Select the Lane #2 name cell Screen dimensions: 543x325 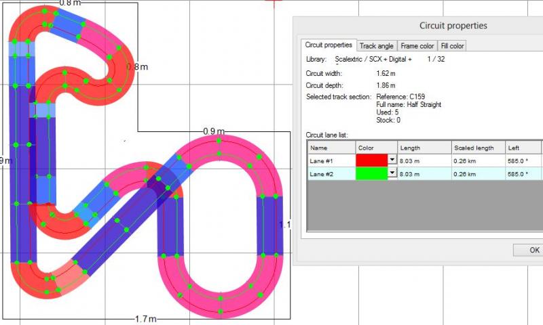(x=331, y=174)
